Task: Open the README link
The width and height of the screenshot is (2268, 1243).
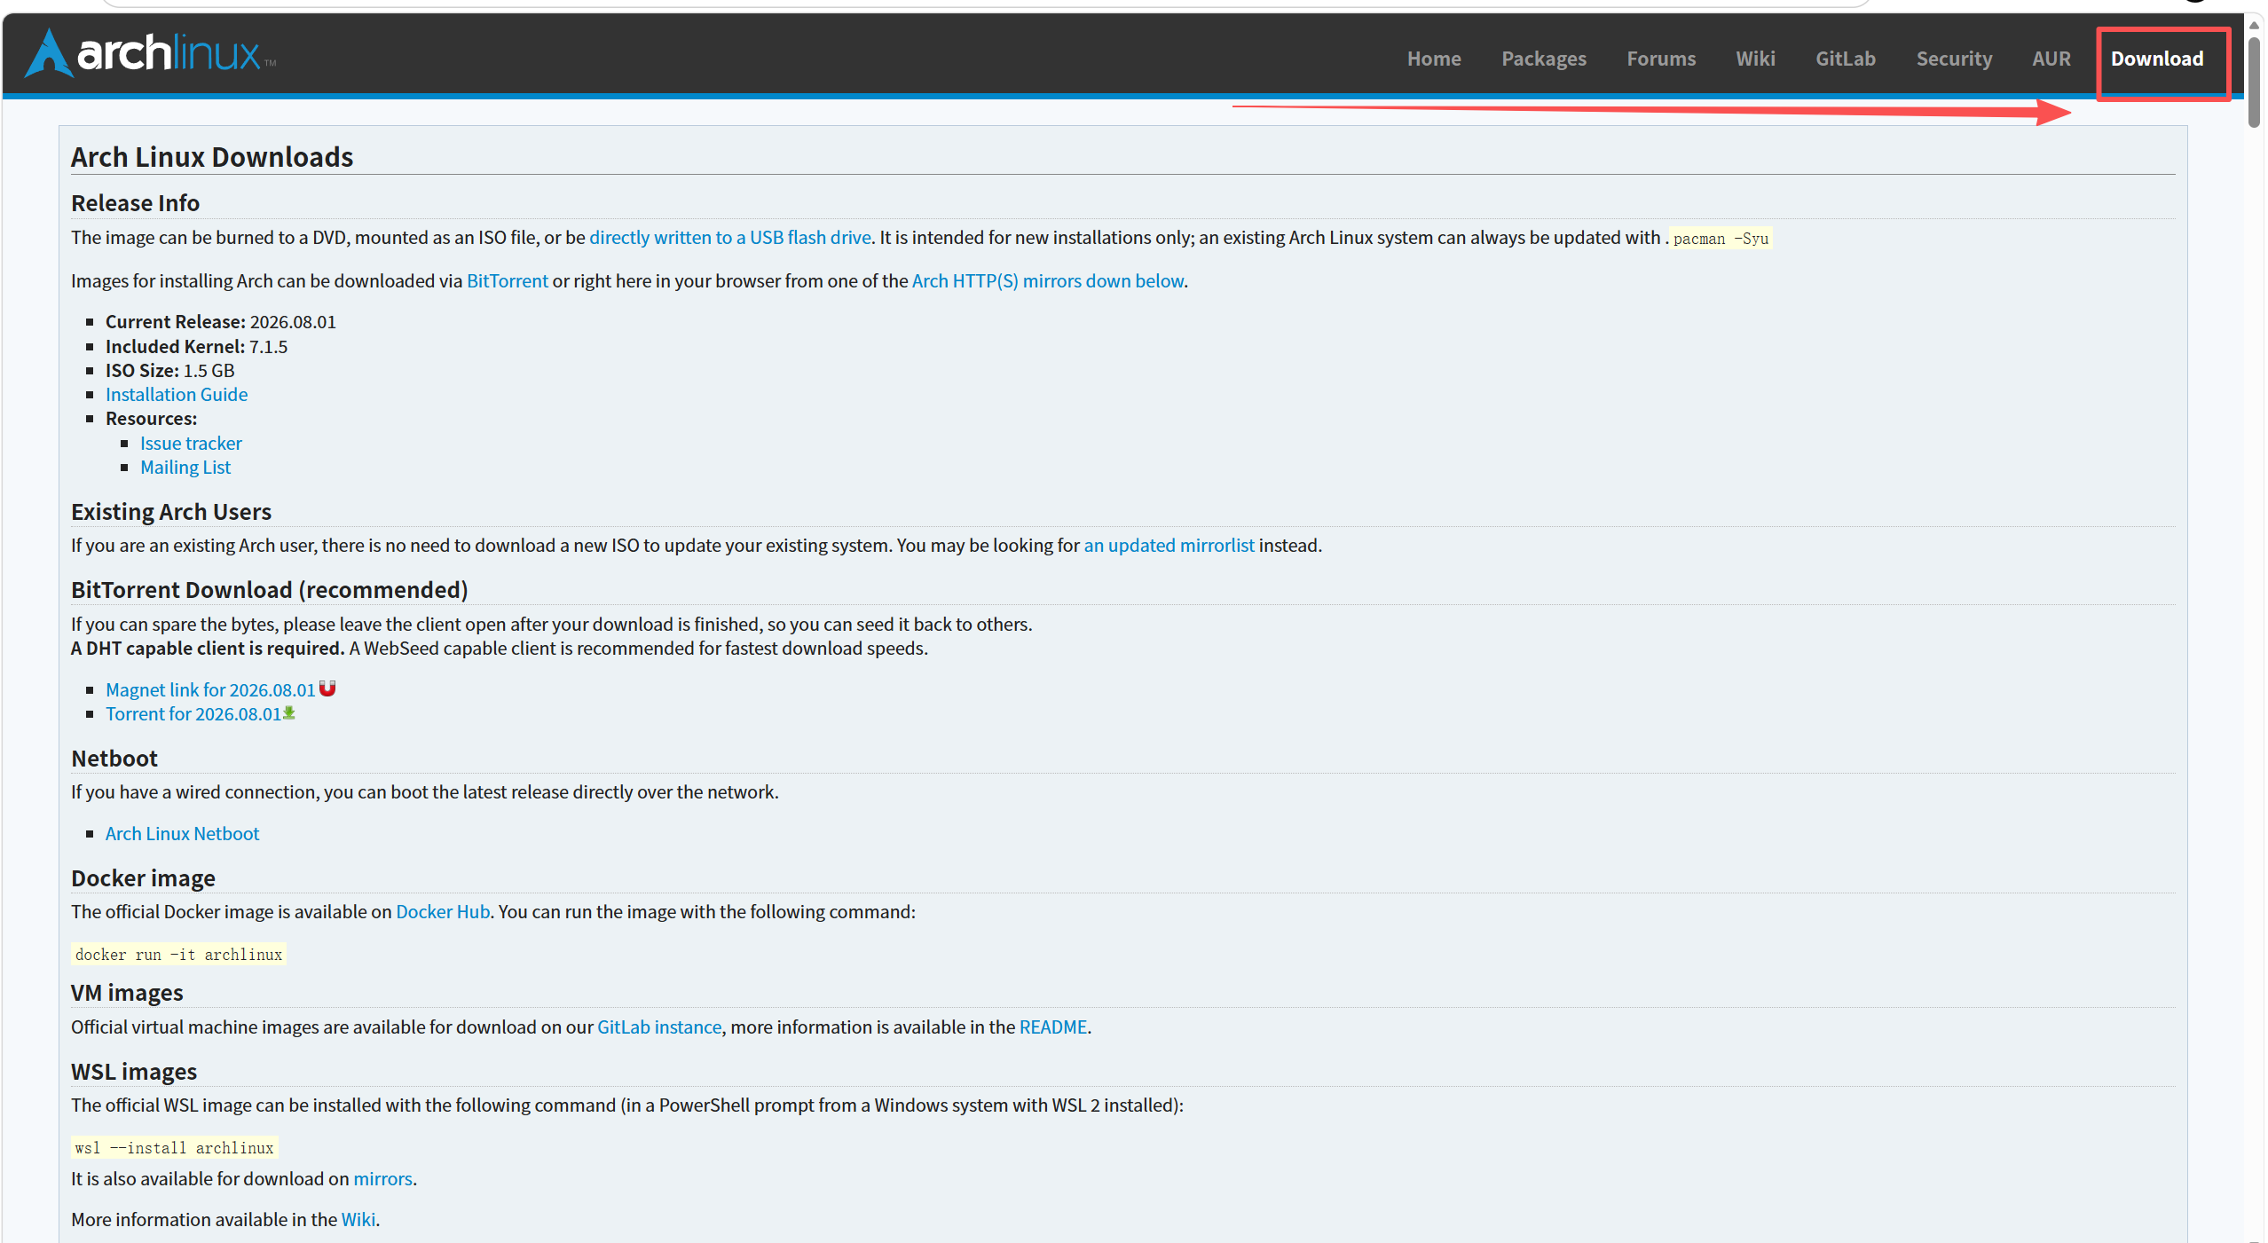Action: pos(1053,1027)
